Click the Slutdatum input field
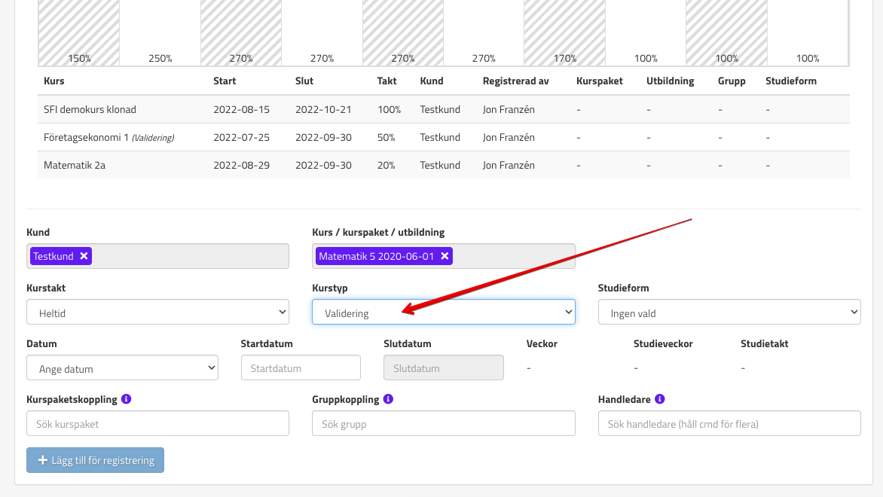Image resolution: width=883 pixels, height=497 pixels. point(443,368)
